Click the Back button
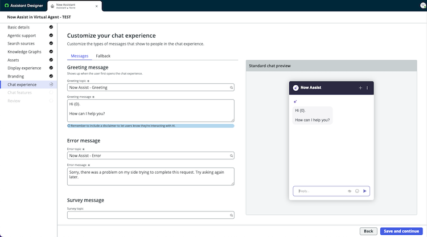427x237 pixels. pyautogui.click(x=368, y=231)
